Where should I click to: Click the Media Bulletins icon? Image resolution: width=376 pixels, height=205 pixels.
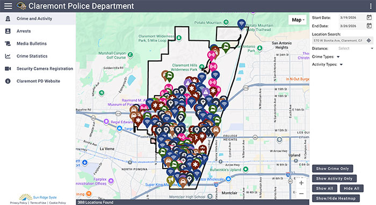tap(8, 43)
